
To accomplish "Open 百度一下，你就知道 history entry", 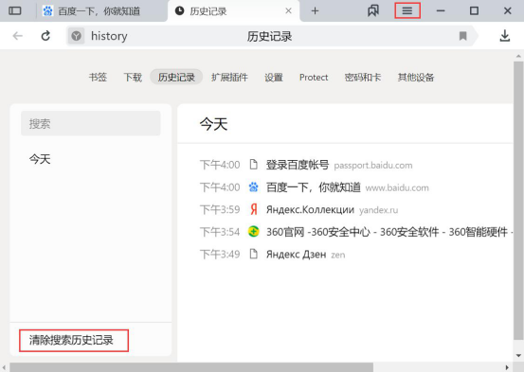I will [x=313, y=187].
